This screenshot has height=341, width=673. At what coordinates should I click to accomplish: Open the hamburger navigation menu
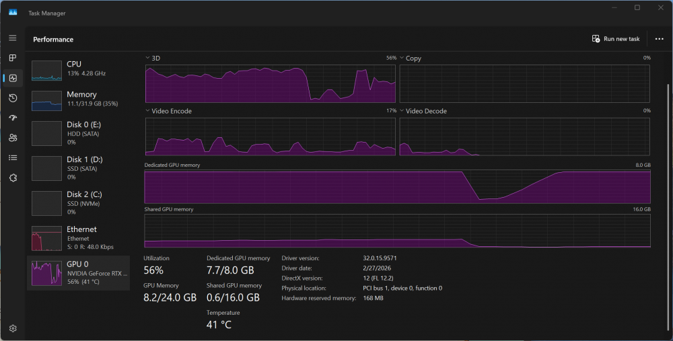click(x=13, y=38)
